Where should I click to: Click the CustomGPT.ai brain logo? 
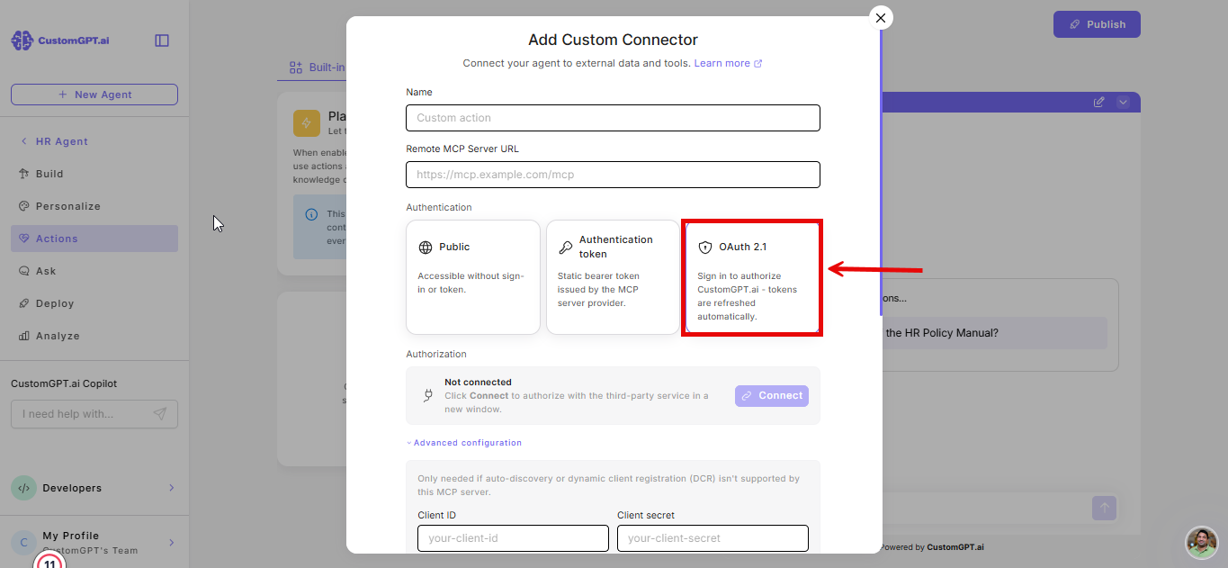[x=22, y=41]
